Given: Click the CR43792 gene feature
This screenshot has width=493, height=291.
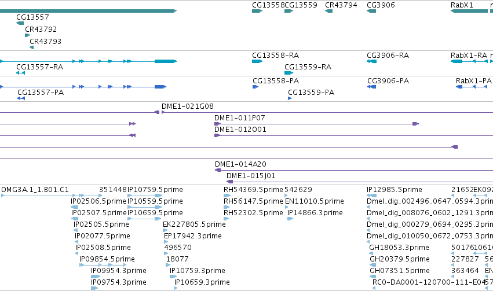Looking at the screenshot, I should (x=27, y=35).
